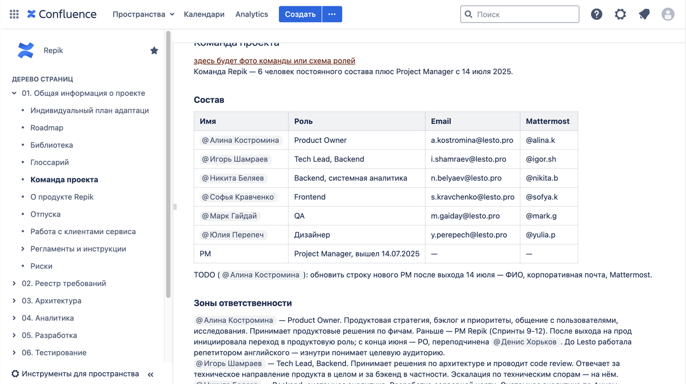The image size is (686, 384).
Task: Open the Глоссарий page
Action: (x=49, y=162)
